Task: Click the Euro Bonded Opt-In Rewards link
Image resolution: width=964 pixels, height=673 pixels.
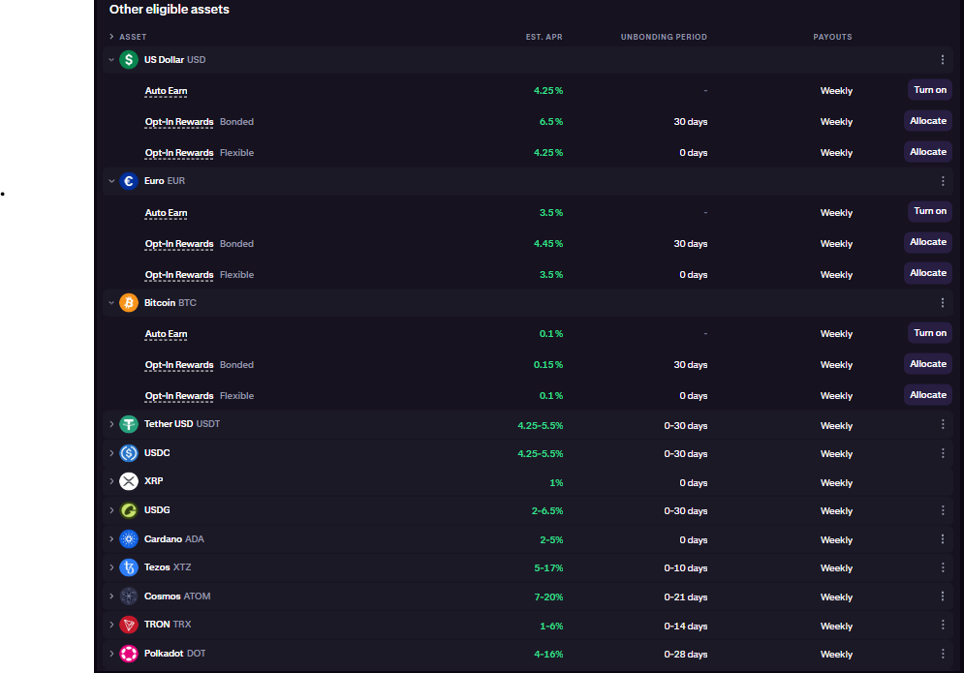Action: [179, 244]
